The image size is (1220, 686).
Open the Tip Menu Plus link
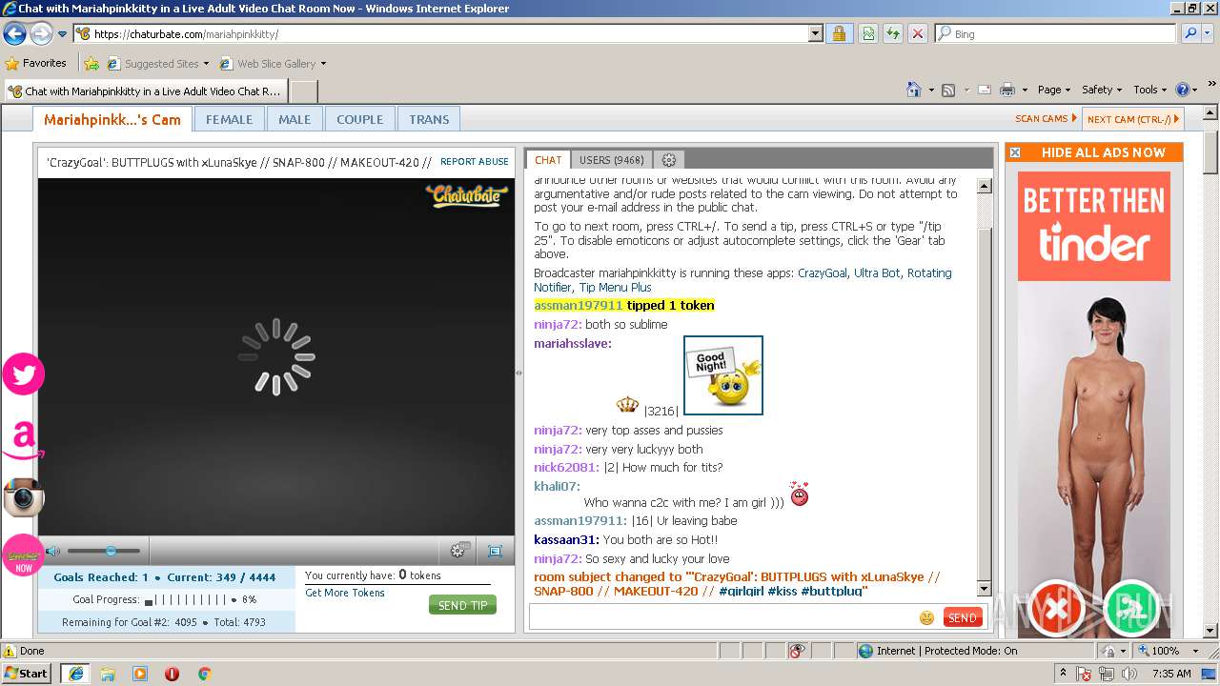coord(615,288)
